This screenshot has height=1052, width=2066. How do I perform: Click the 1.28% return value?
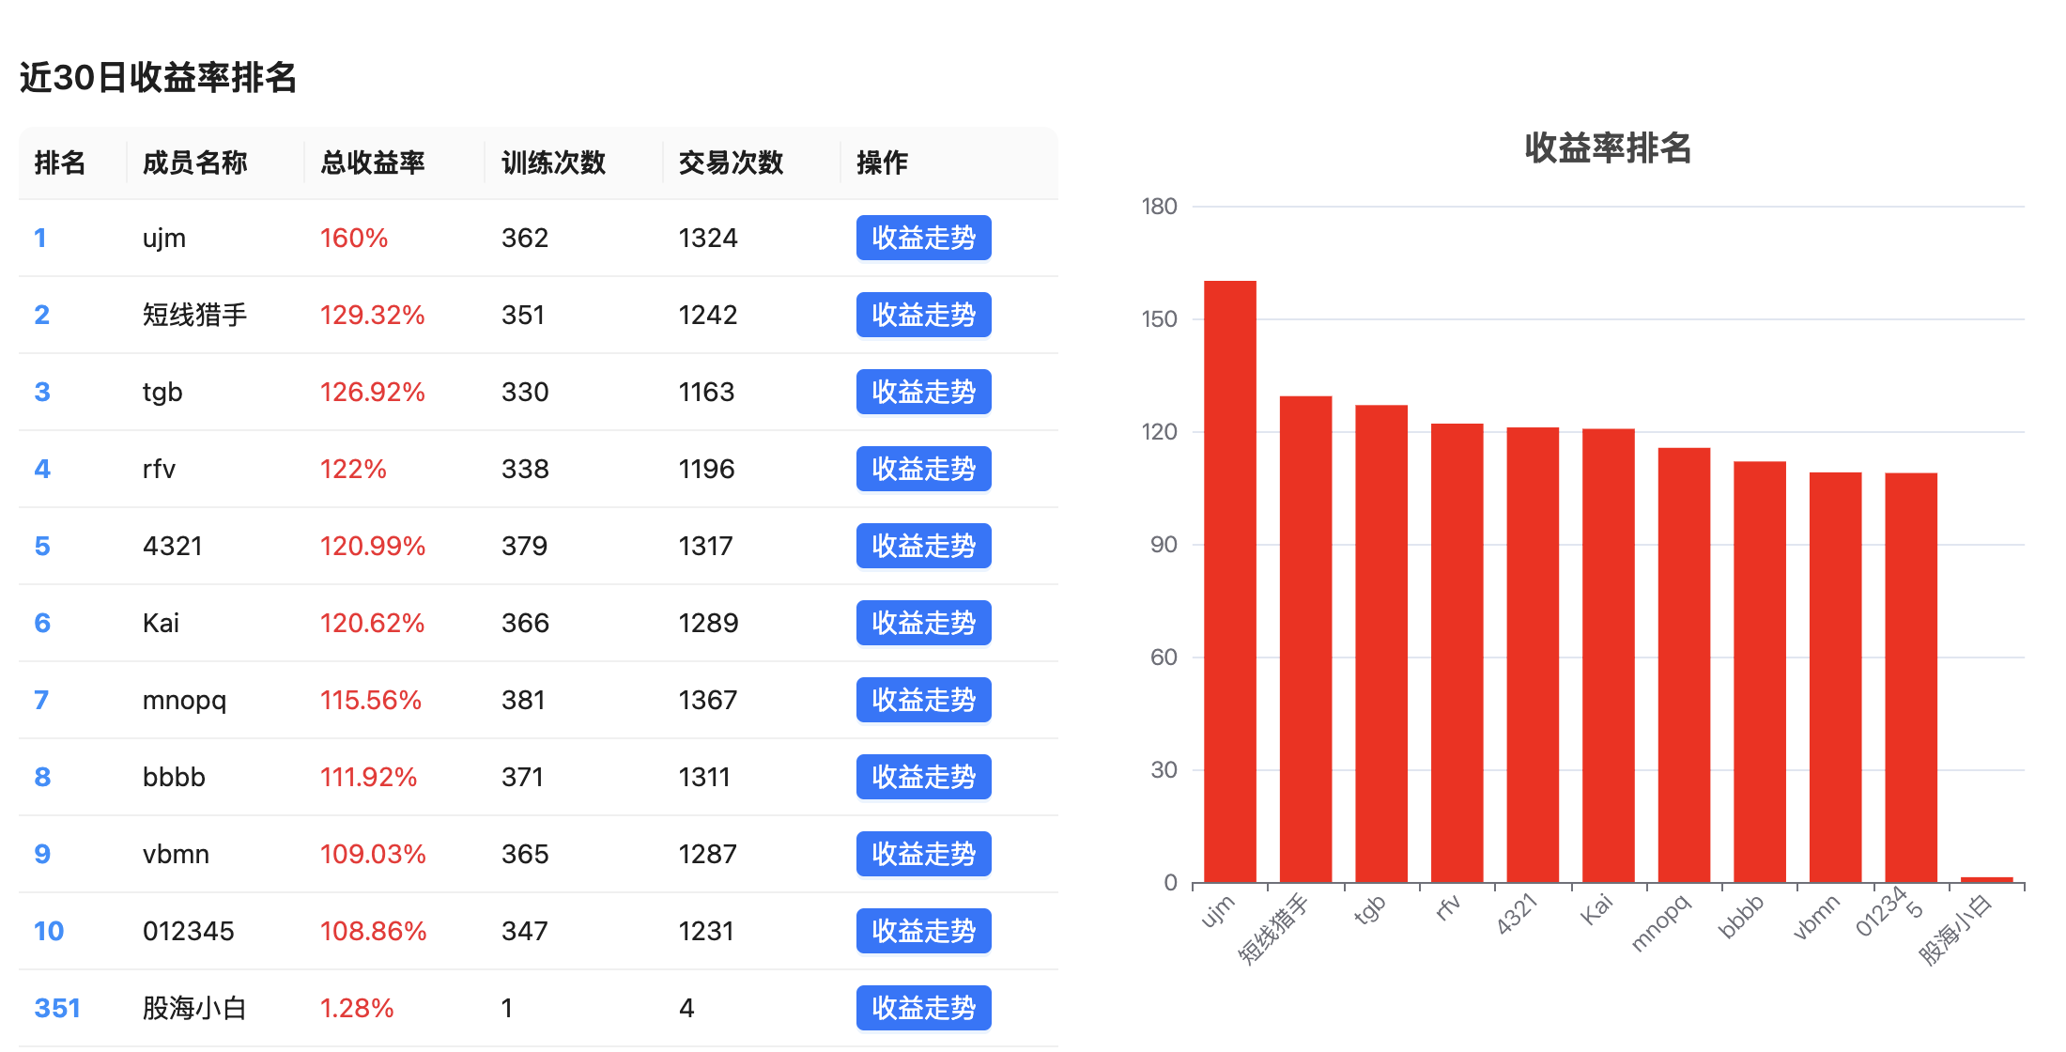coord(357,1008)
